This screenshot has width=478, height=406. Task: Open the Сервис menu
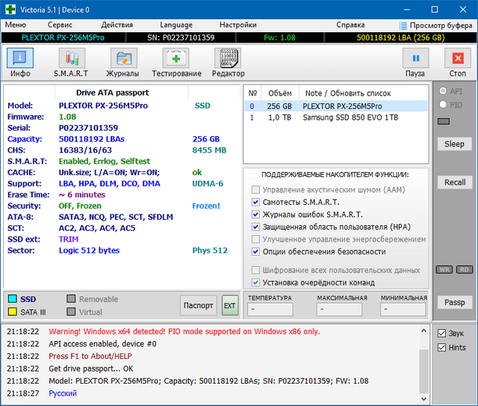click(x=60, y=25)
